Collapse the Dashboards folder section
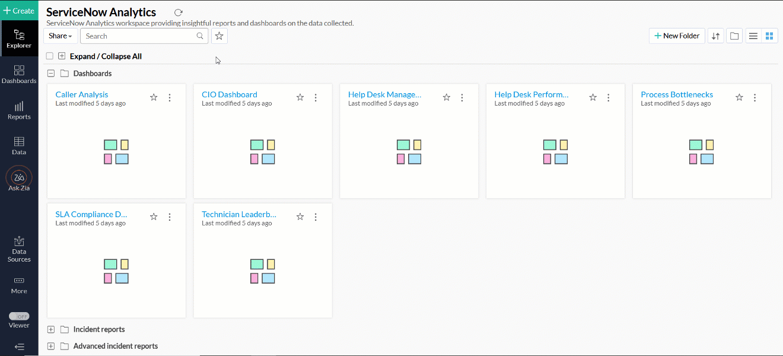783x356 pixels. pos(50,73)
